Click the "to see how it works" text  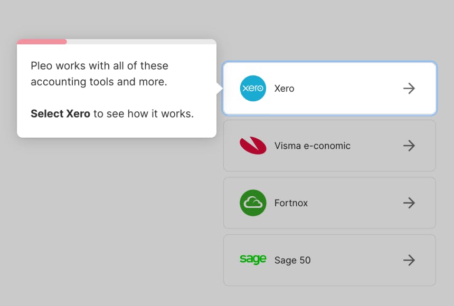144,113
